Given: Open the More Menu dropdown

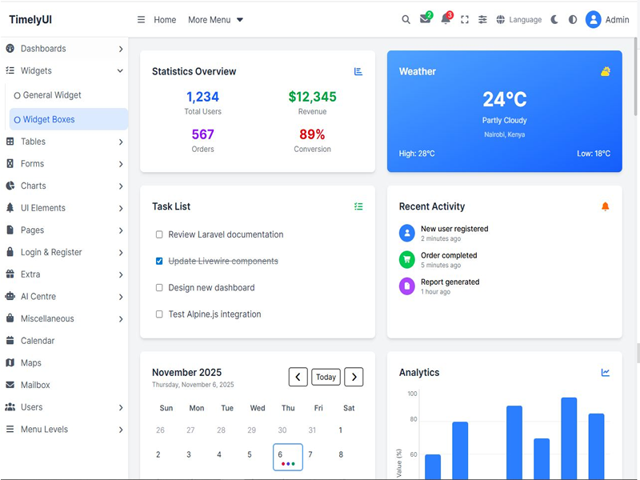Looking at the screenshot, I should (x=215, y=20).
